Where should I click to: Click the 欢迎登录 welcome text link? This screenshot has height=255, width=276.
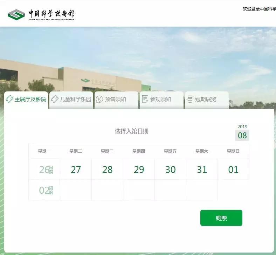click(x=259, y=9)
